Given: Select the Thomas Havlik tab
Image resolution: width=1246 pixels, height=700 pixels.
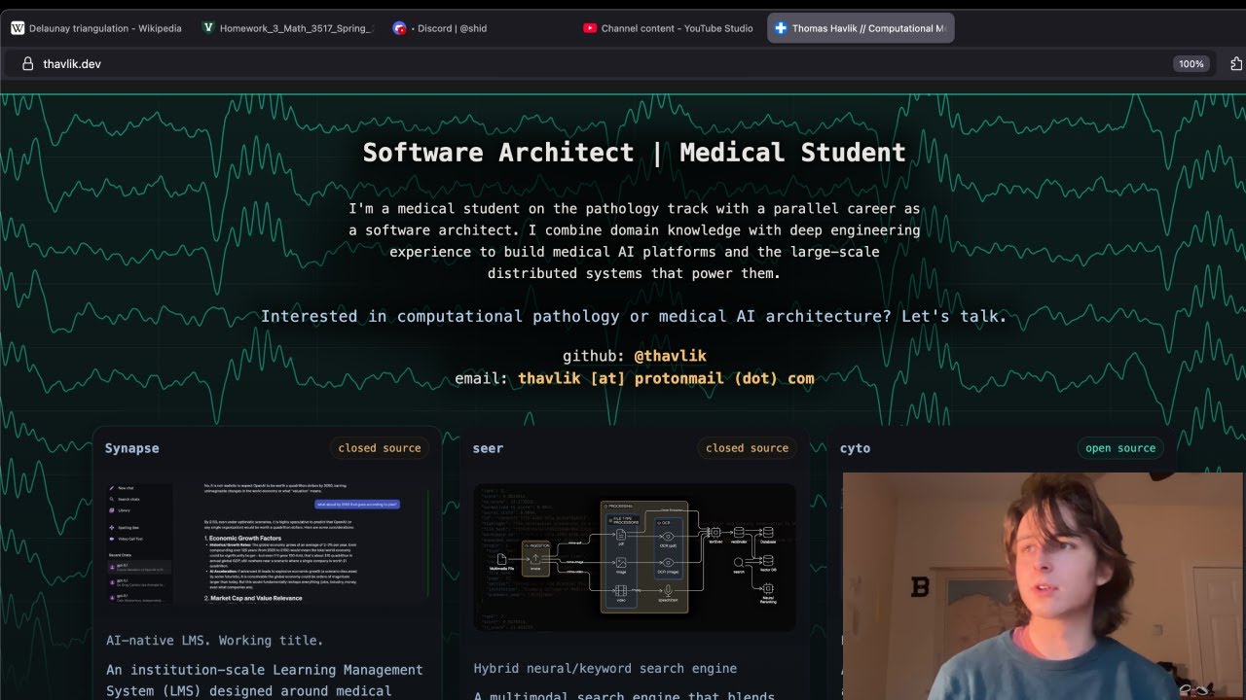Looking at the screenshot, I should pos(861,28).
